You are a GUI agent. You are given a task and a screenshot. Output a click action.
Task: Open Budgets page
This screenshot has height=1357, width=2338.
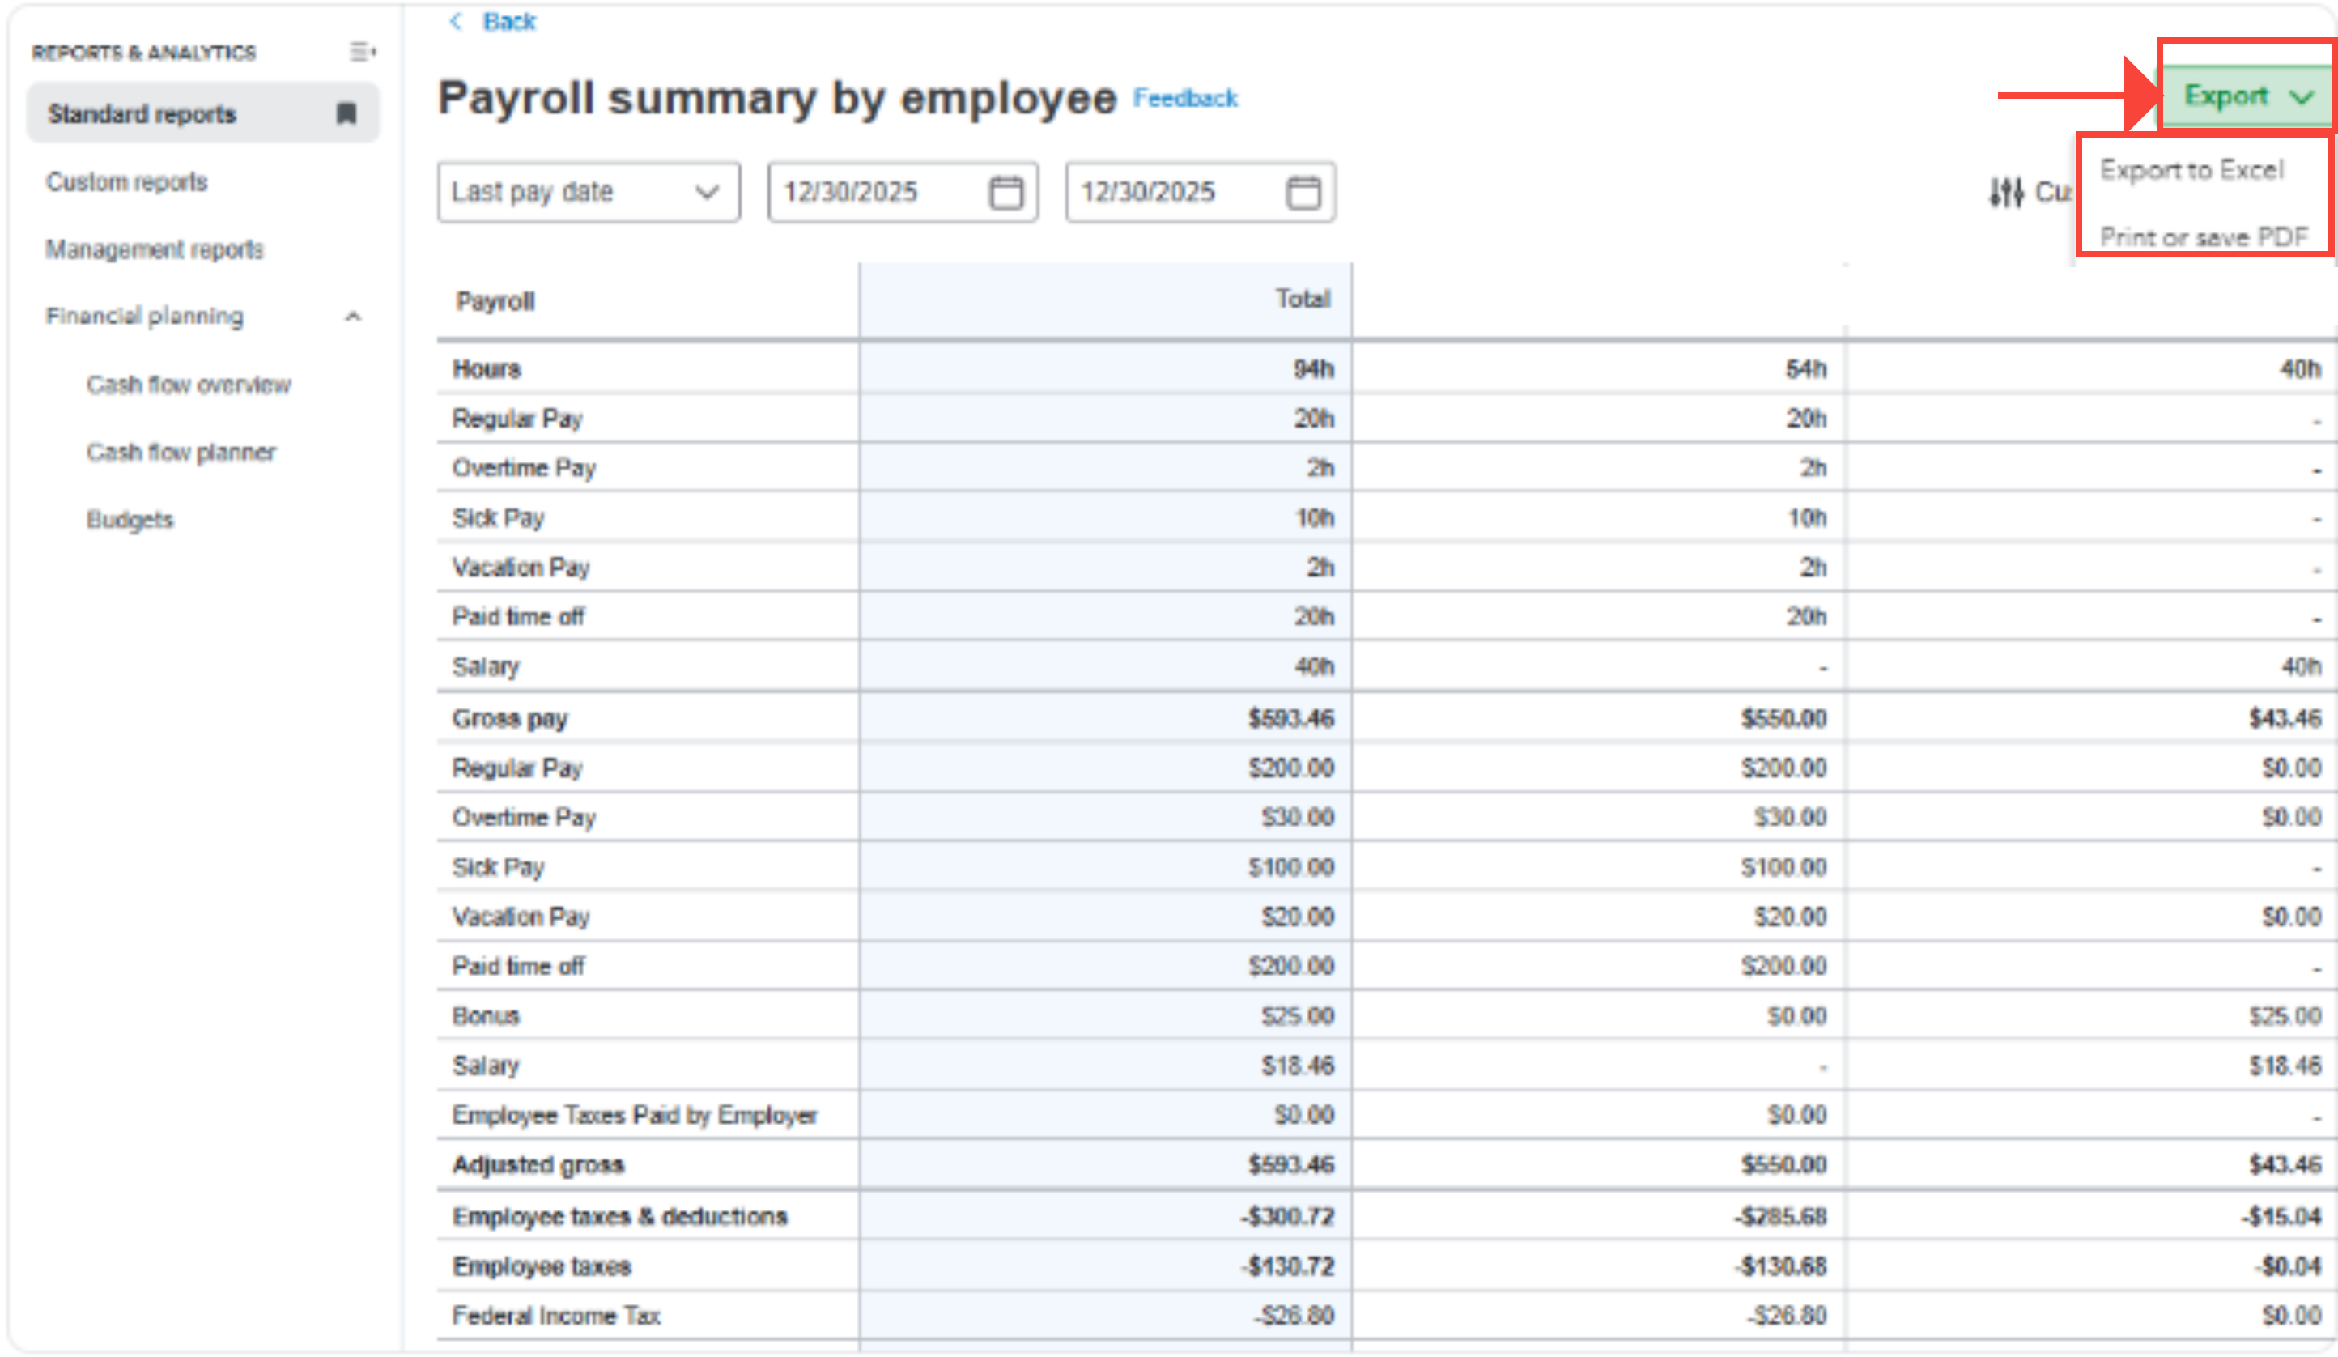130,520
